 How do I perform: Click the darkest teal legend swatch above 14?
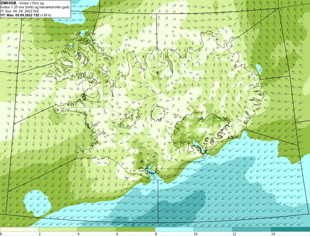pyautogui.click(x=291, y=229)
